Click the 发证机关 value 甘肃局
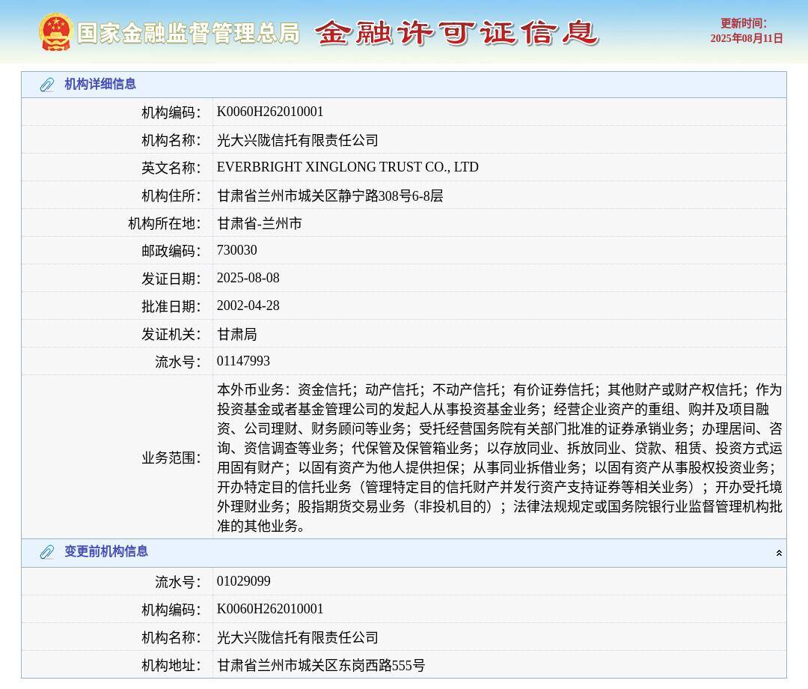The width and height of the screenshot is (808, 689). coord(236,333)
